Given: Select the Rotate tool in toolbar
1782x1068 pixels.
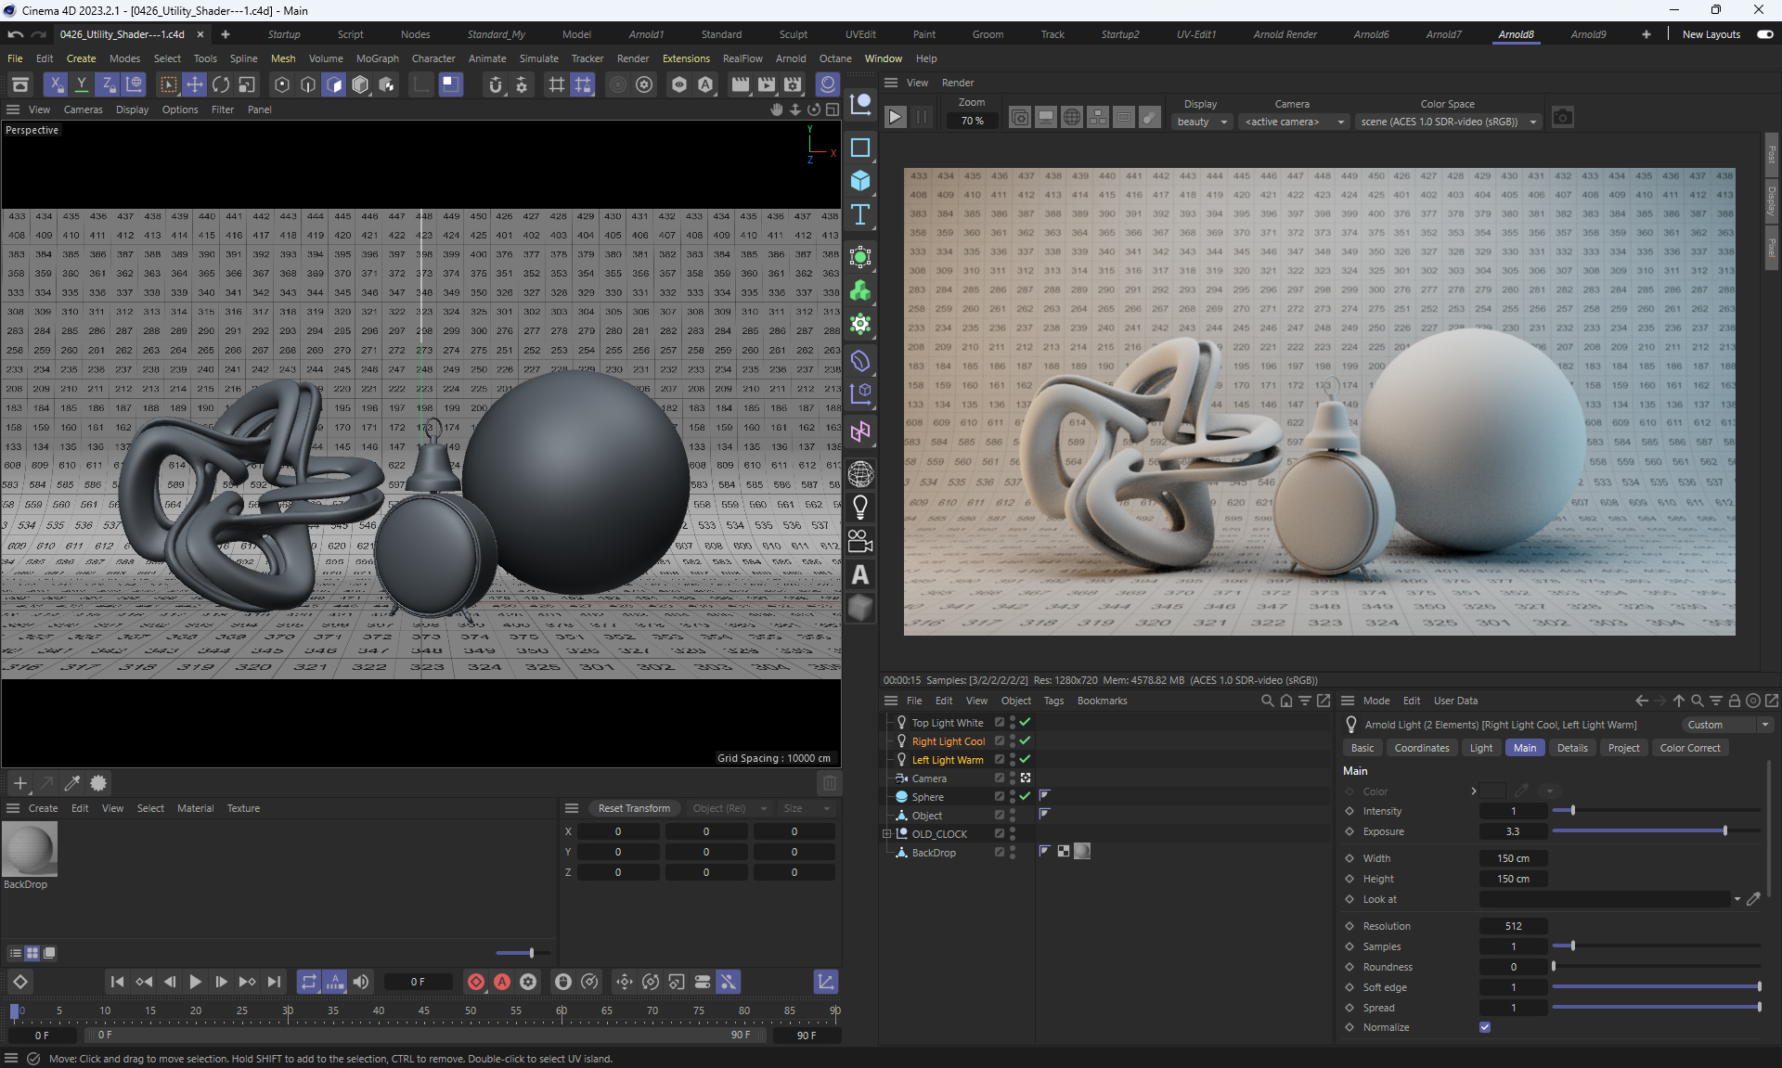Looking at the screenshot, I should [x=221, y=84].
